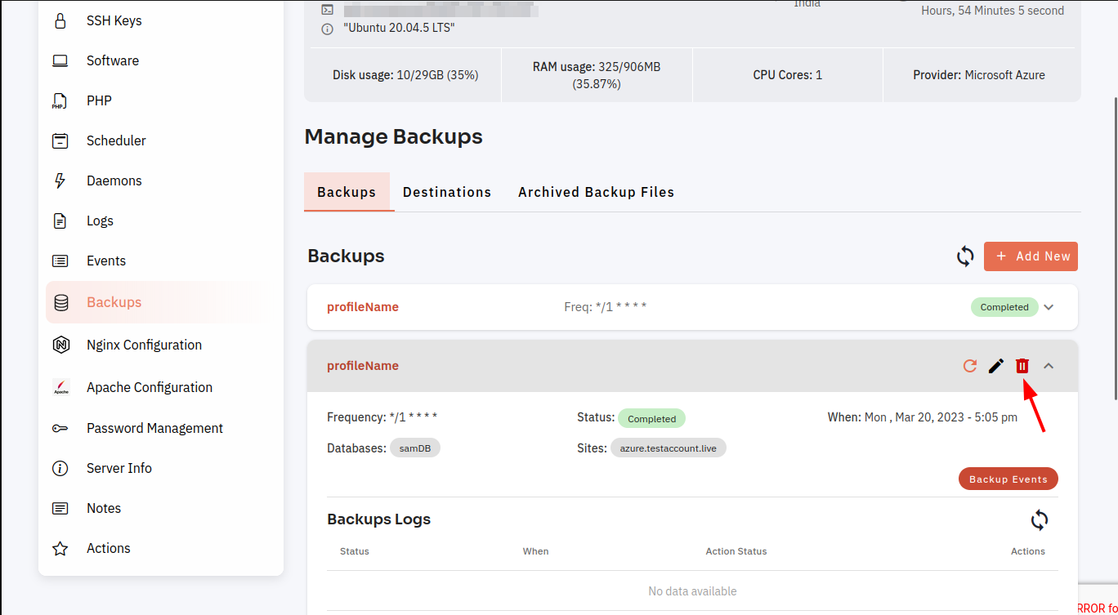Click the Backups database icon

(61, 302)
